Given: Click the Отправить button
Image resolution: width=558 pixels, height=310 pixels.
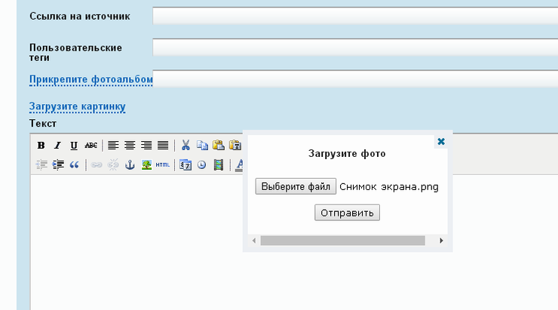Looking at the screenshot, I should pyautogui.click(x=347, y=213).
